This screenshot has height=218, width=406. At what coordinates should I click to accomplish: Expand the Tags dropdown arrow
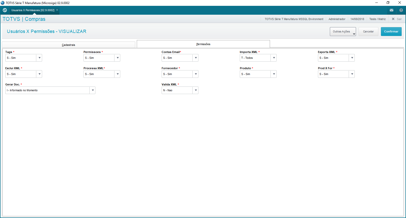(39, 58)
